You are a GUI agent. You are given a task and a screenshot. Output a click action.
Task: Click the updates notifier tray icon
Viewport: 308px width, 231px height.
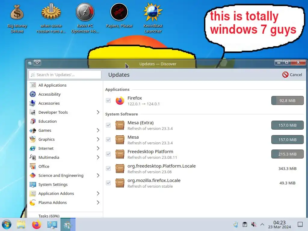236,224
